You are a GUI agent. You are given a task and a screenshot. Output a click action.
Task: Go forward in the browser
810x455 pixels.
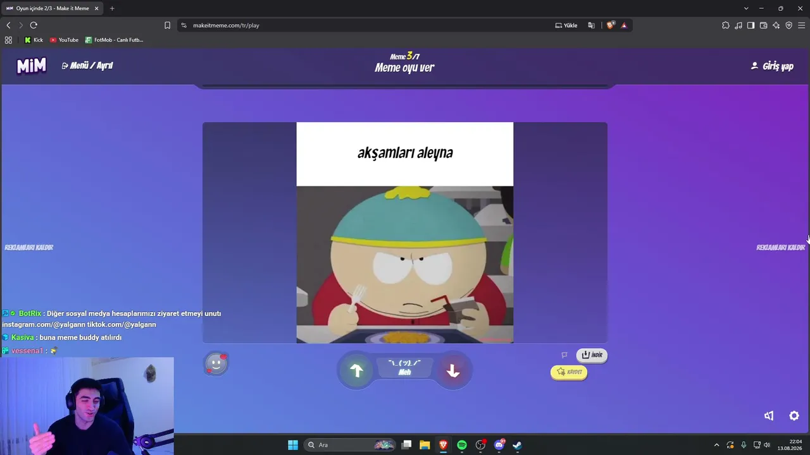pyautogui.click(x=21, y=25)
